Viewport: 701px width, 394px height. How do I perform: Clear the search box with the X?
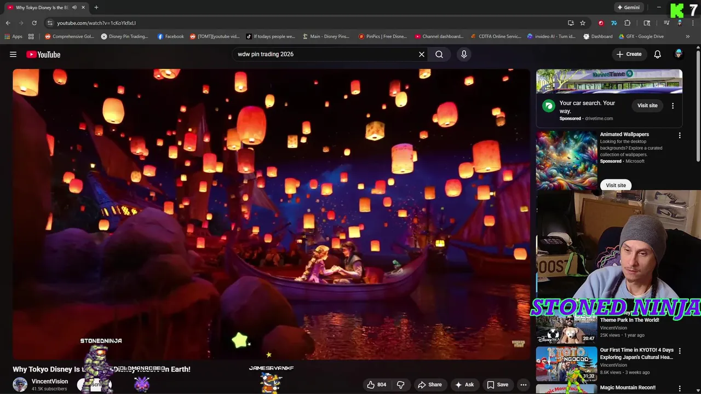[x=422, y=54]
